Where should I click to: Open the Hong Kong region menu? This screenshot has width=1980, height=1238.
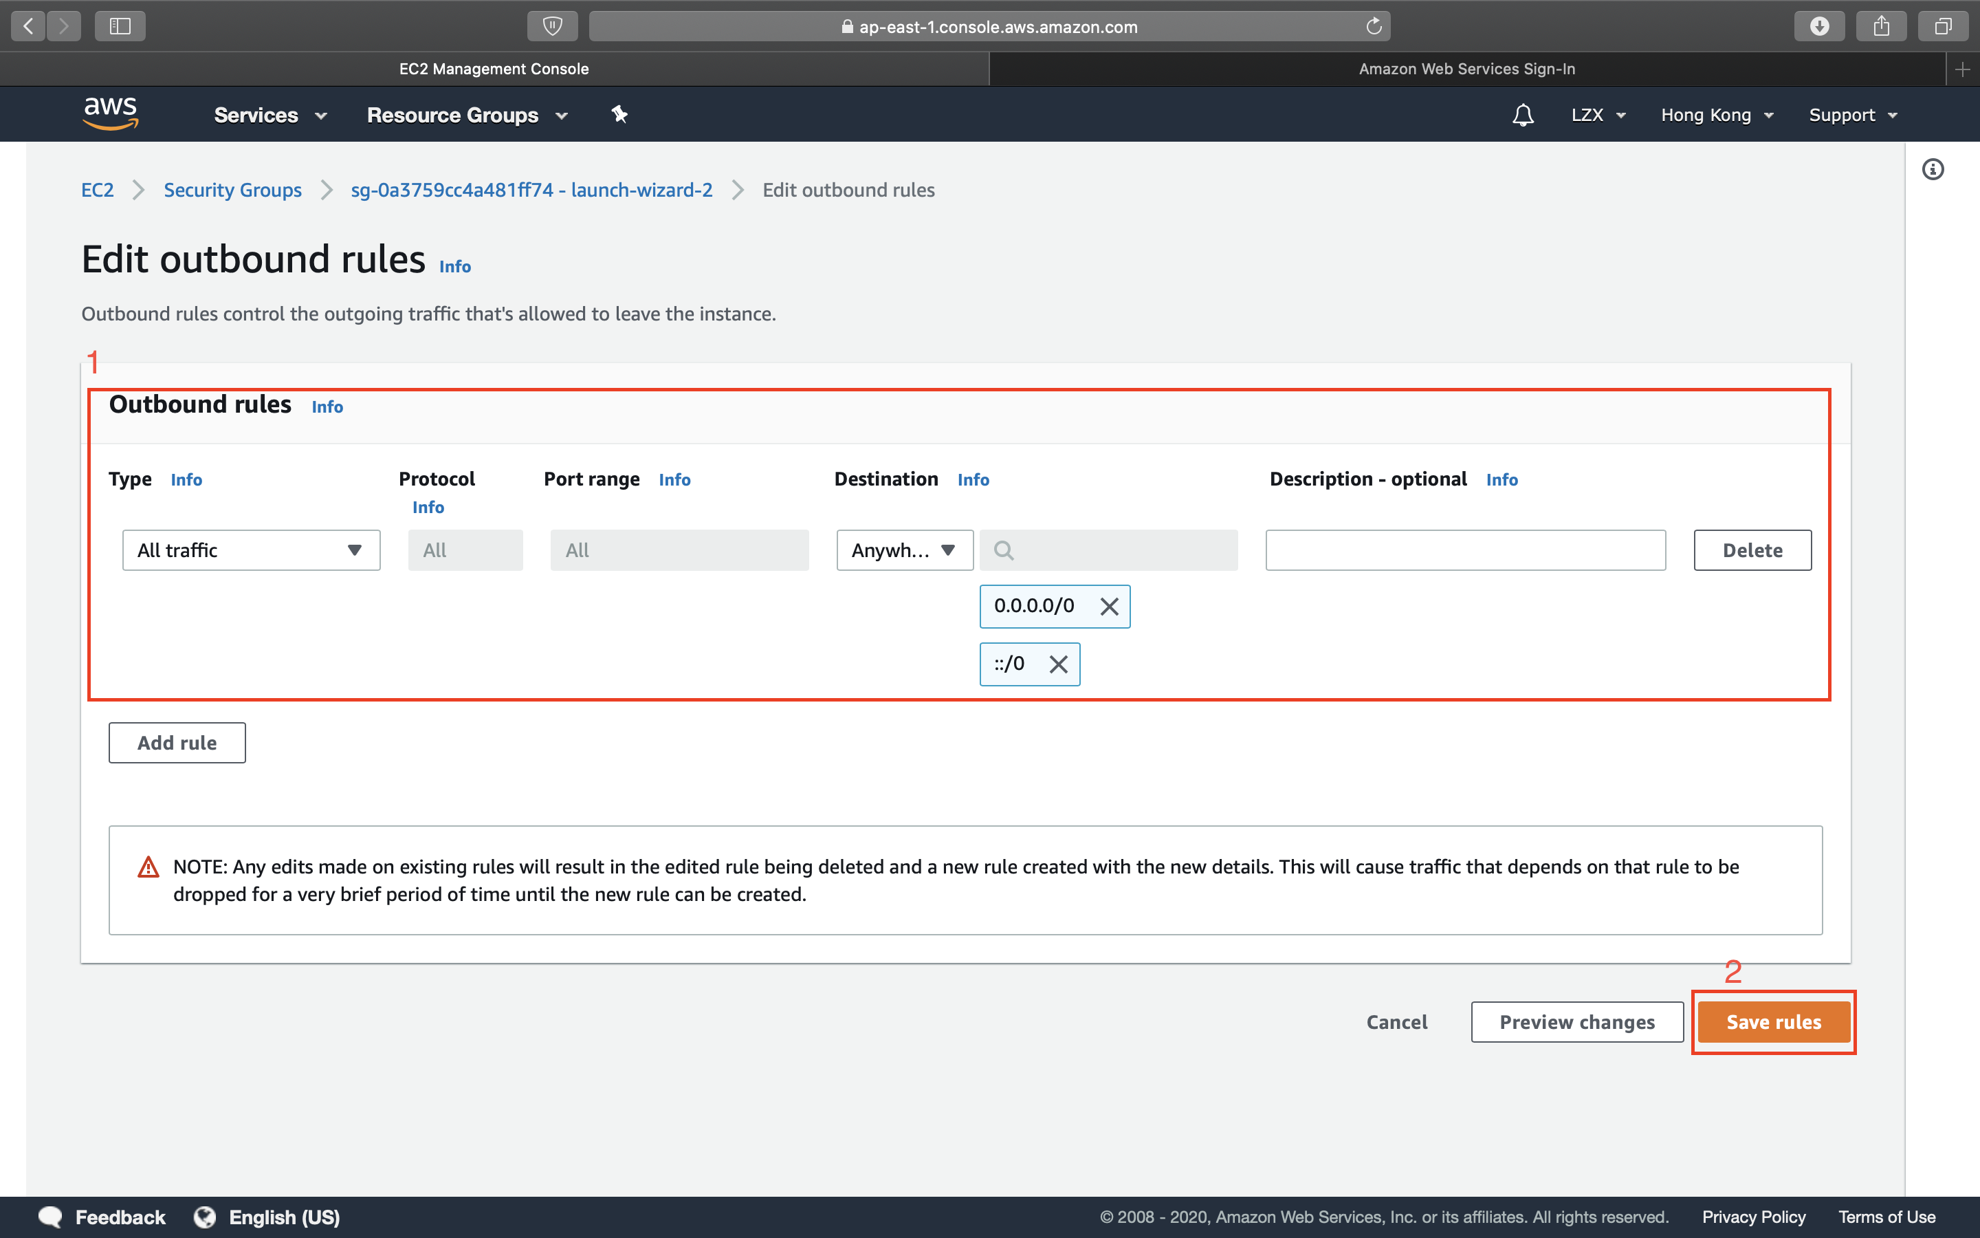coord(1717,116)
